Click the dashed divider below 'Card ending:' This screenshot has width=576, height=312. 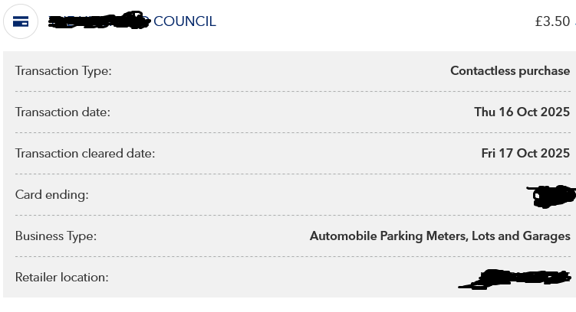click(x=292, y=216)
